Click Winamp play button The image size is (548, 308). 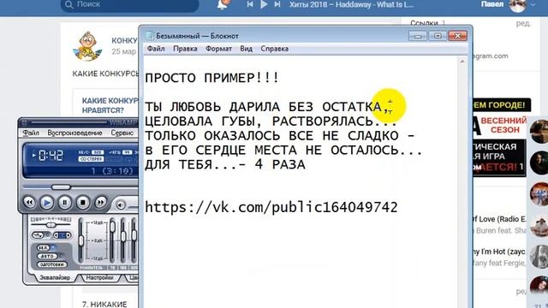click(47, 203)
